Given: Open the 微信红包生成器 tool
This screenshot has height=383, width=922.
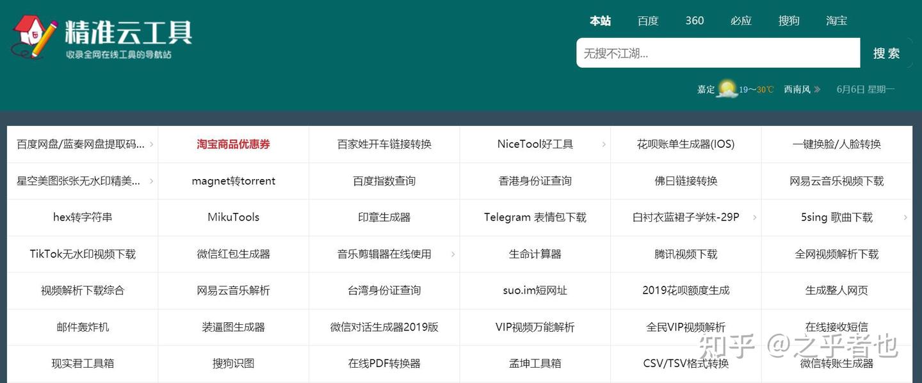Looking at the screenshot, I should point(233,254).
